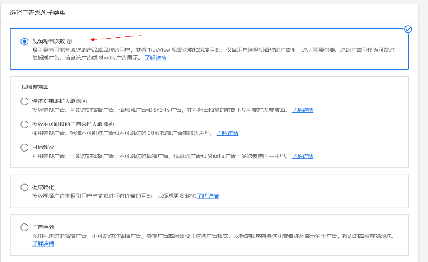Click the help icon beside 视频观看次数

point(69,41)
